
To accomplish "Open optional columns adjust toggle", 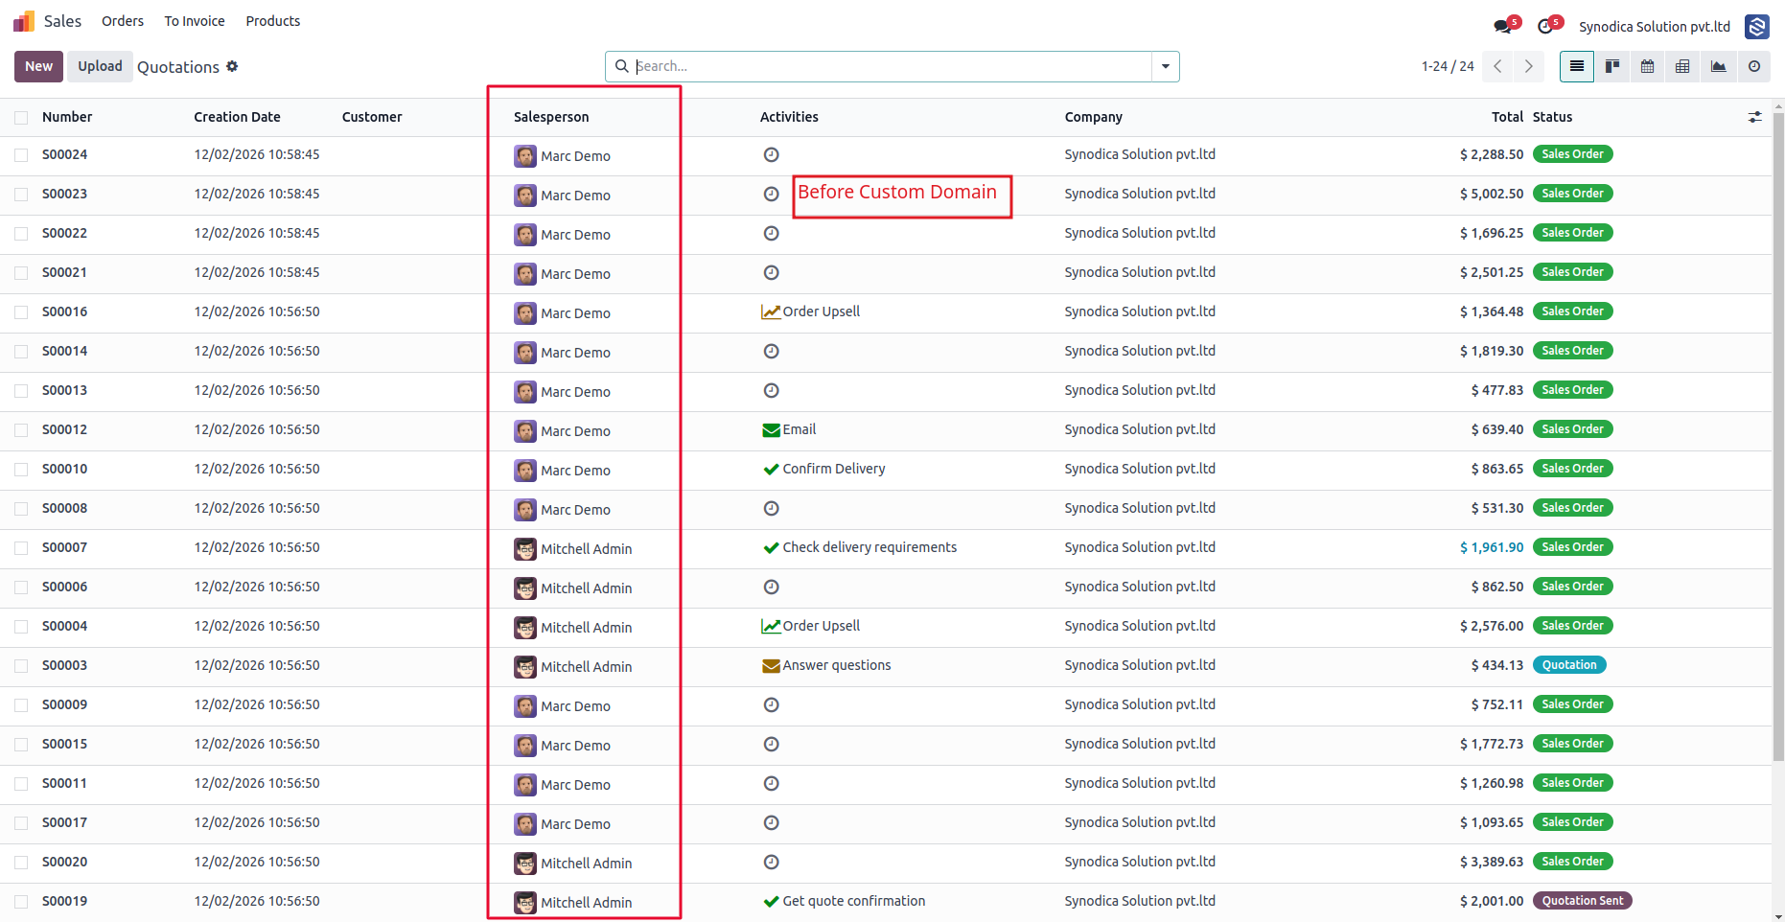I will click(x=1754, y=117).
